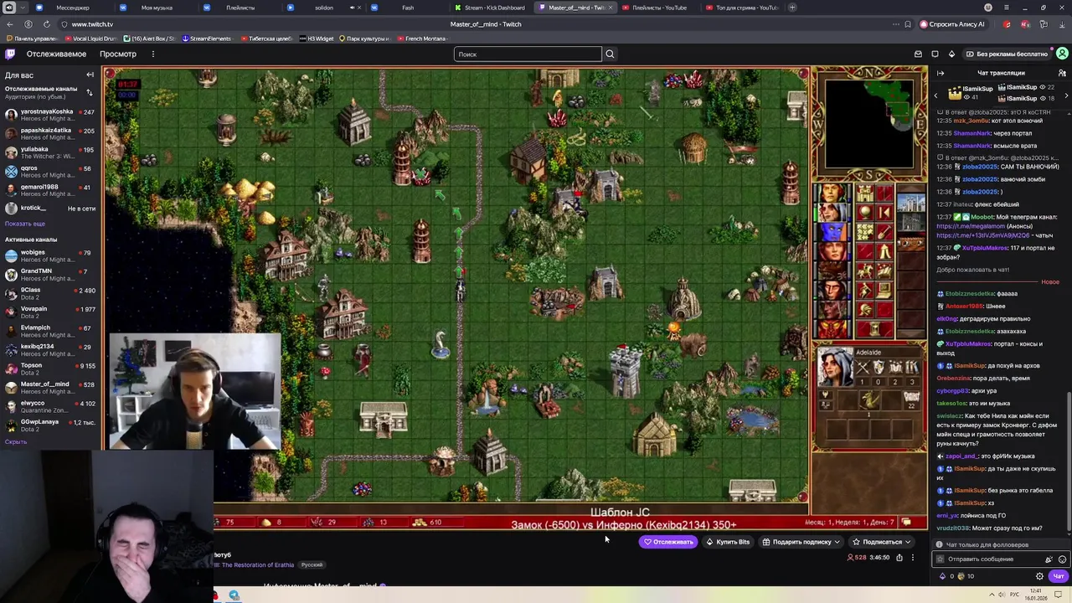Image resolution: width=1072 pixels, height=603 pixels.
Task: Share the stream using share icon
Action: point(899,557)
